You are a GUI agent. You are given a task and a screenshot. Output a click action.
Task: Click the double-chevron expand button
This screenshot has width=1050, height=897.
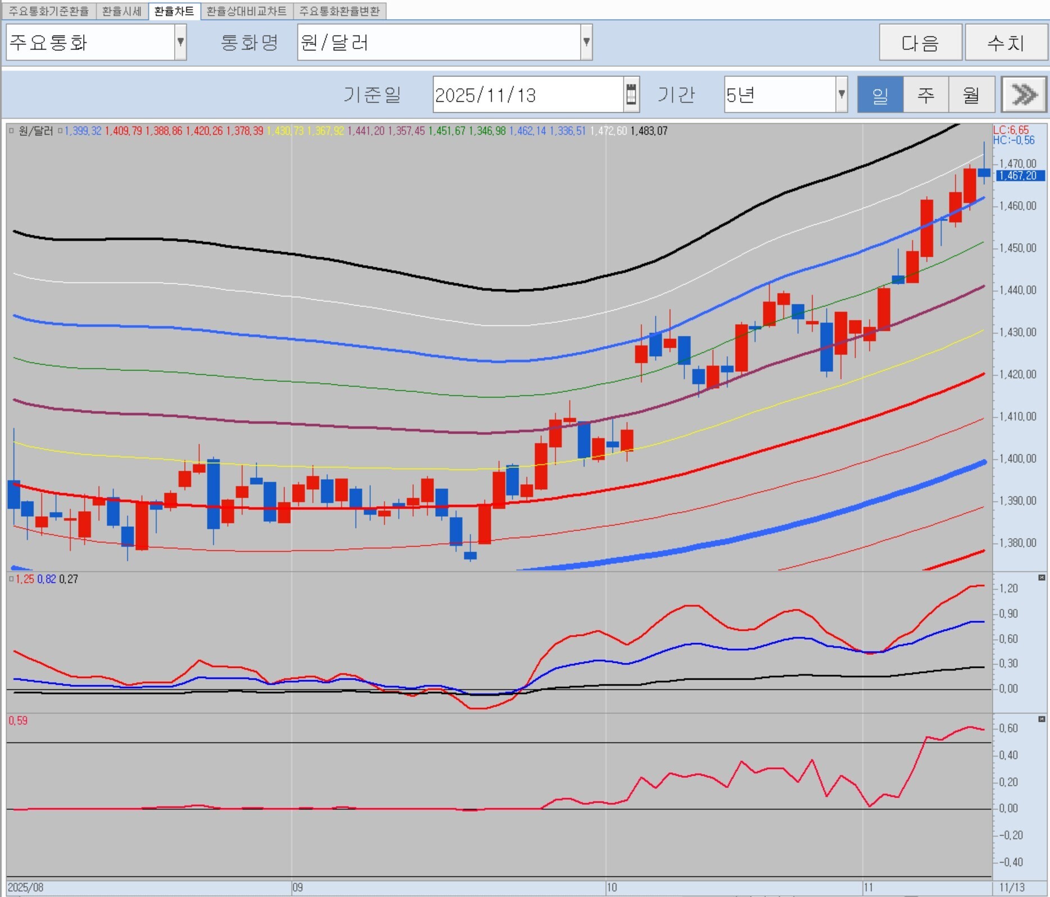(x=1024, y=94)
